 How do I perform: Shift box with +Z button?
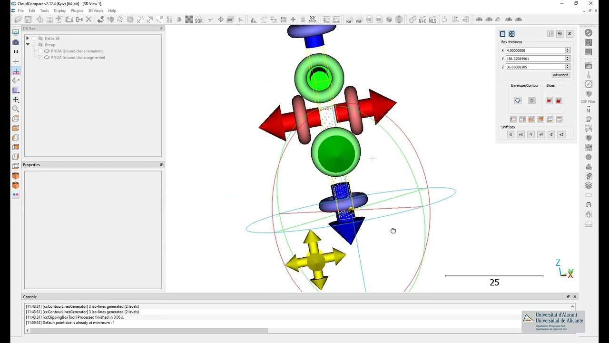point(561,135)
